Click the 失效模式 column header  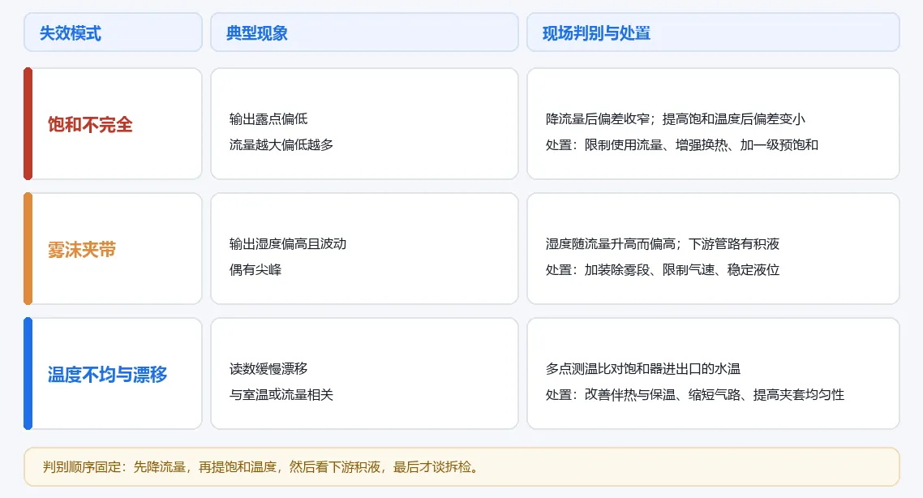tap(113, 32)
